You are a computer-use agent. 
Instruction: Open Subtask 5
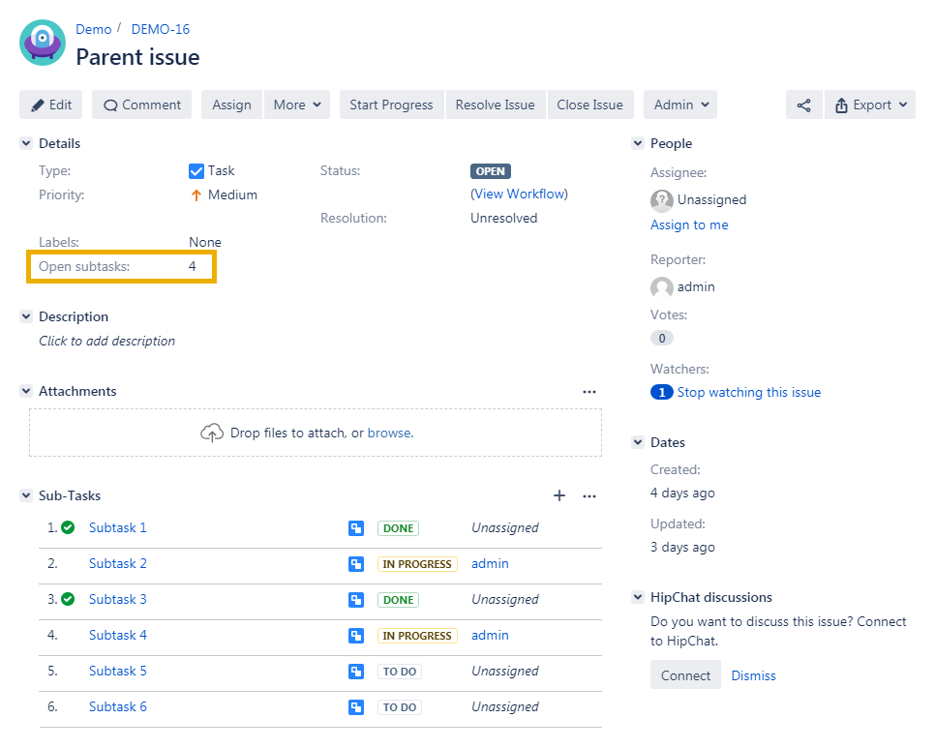pos(117,671)
